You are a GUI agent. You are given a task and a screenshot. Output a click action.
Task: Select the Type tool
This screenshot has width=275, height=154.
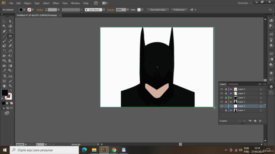click(x=10, y=31)
